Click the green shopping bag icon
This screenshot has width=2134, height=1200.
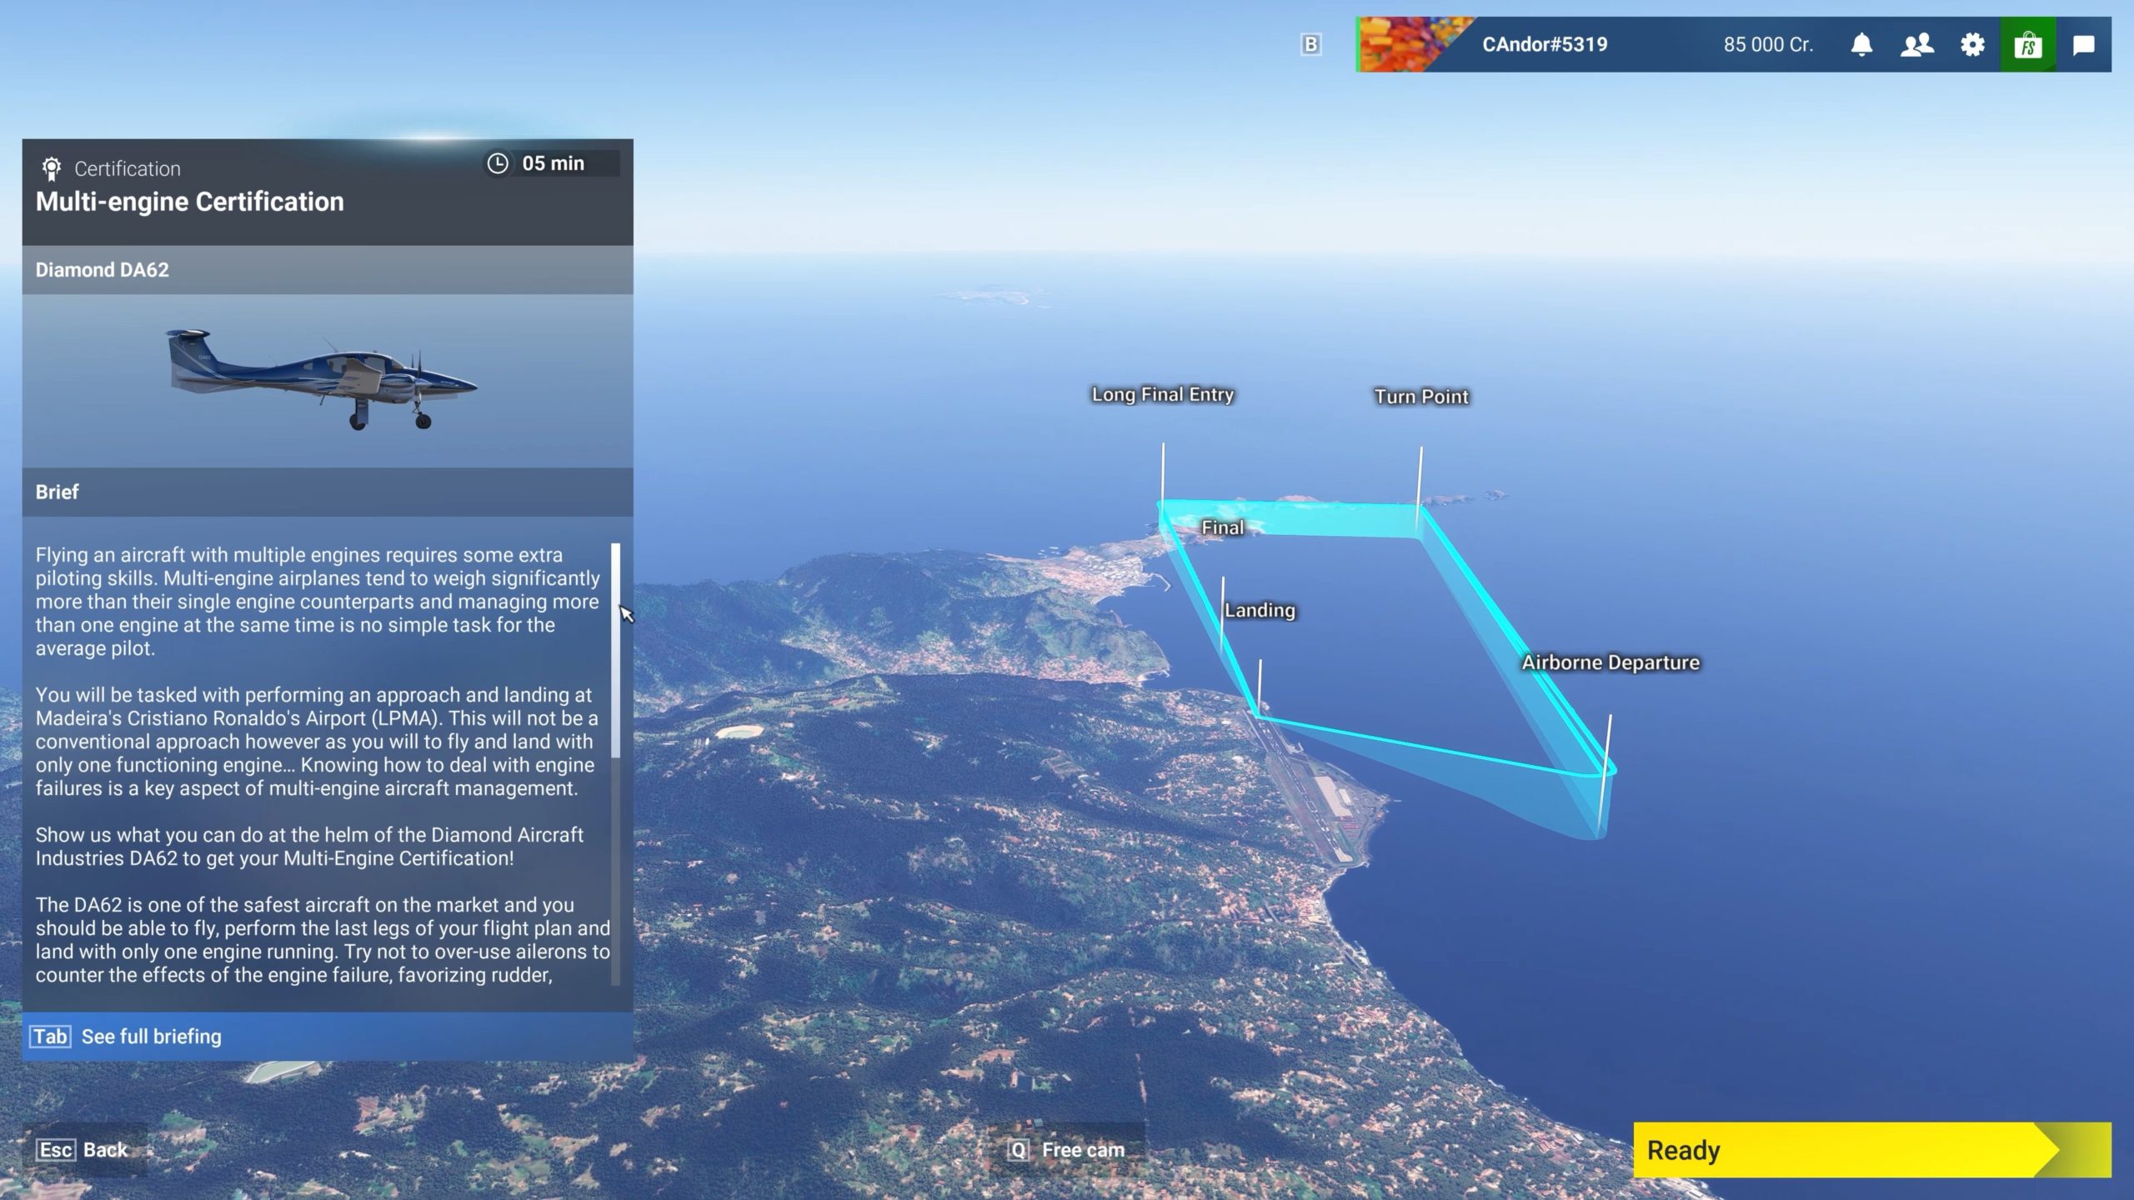(x=2028, y=42)
